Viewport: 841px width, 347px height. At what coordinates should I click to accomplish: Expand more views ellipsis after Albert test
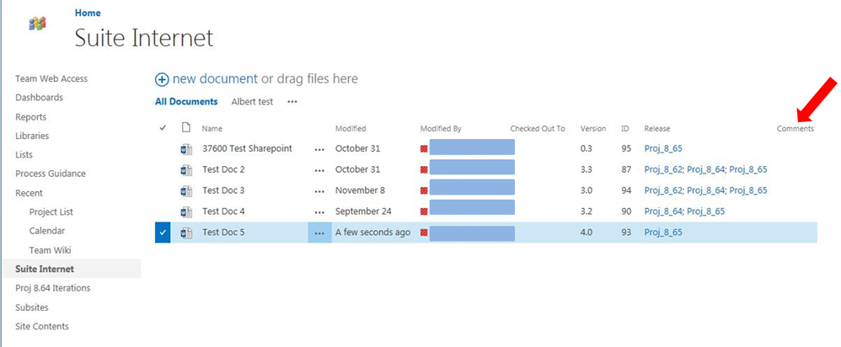292,102
